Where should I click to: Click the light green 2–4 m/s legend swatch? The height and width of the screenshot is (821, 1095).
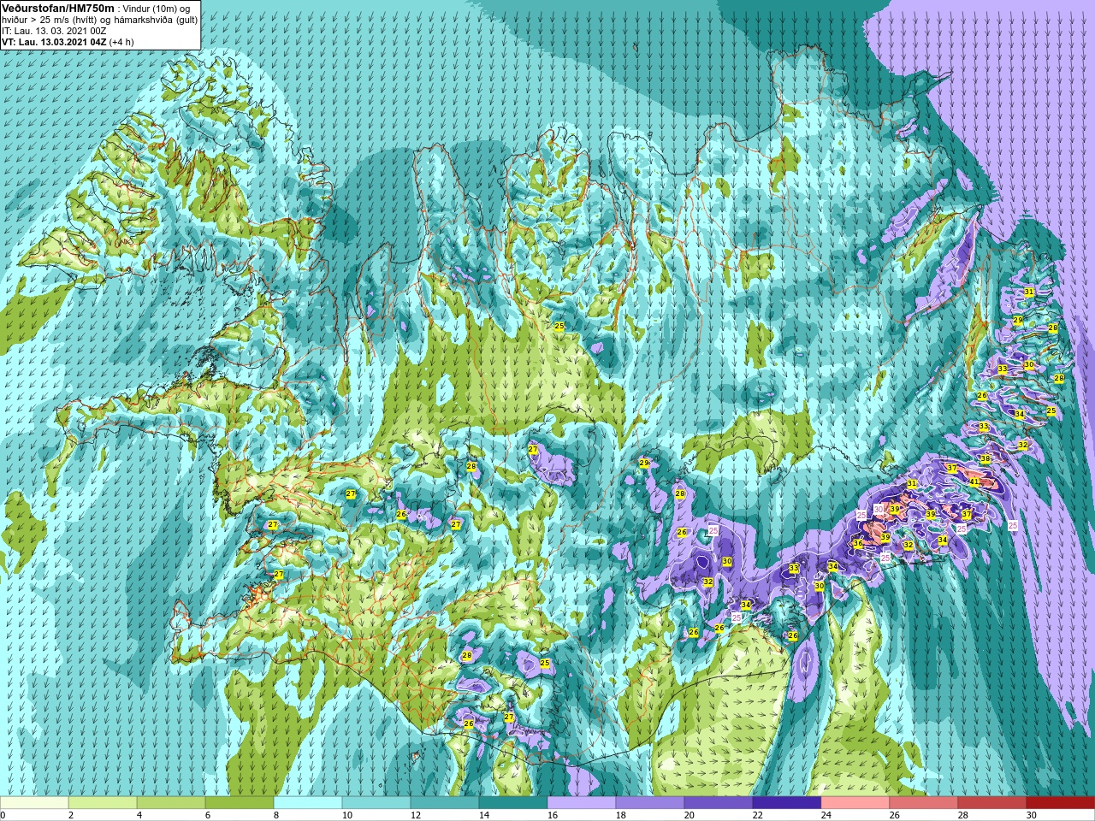103,803
